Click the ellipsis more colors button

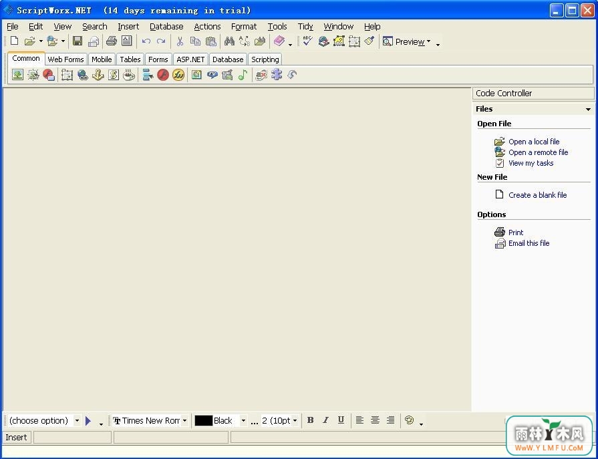tap(255, 421)
